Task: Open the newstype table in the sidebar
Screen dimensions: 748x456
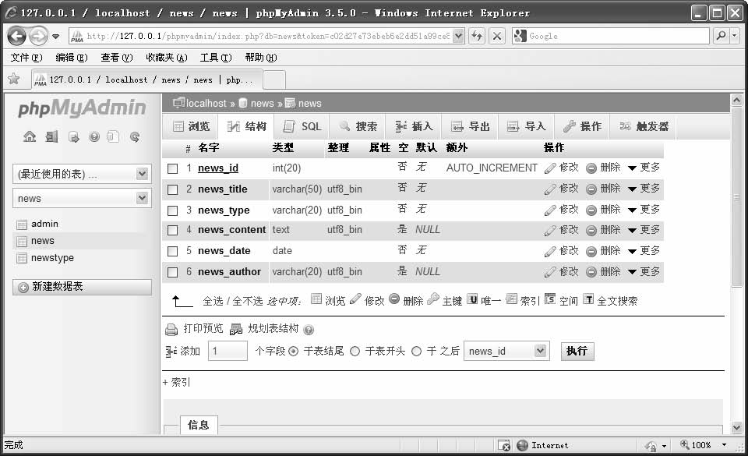Action: (52, 258)
